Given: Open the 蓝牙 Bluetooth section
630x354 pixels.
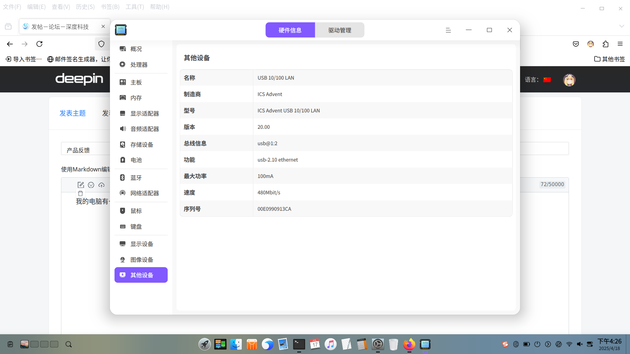Looking at the screenshot, I should pos(141,178).
